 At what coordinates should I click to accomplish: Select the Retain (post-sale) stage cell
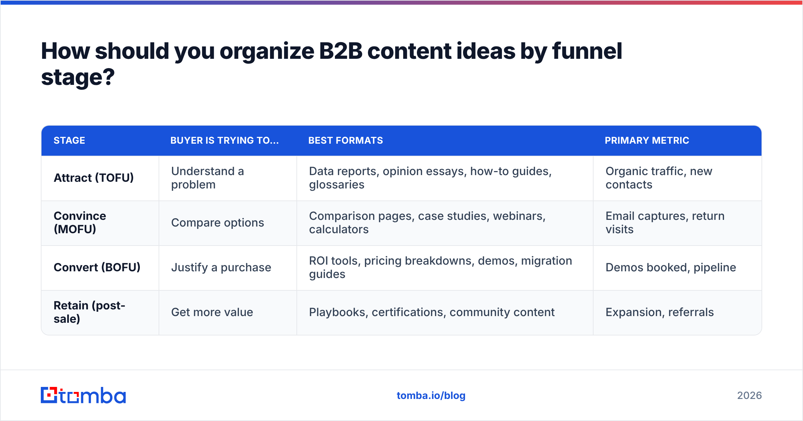pos(100,312)
